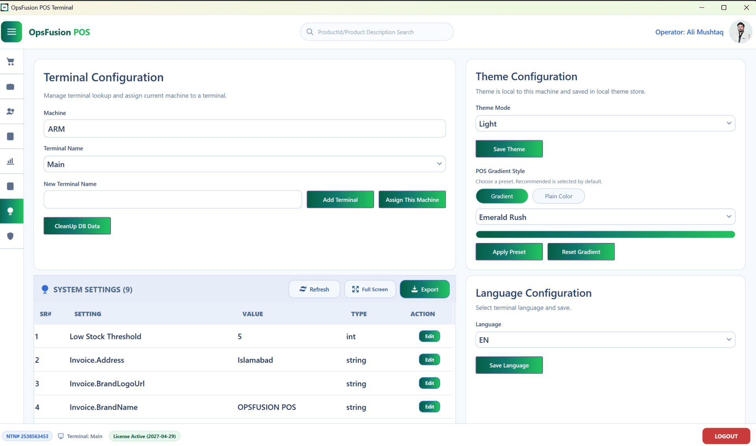
Task: Edit the Invoice.Address setting
Action: pyautogui.click(x=429, y=360)
